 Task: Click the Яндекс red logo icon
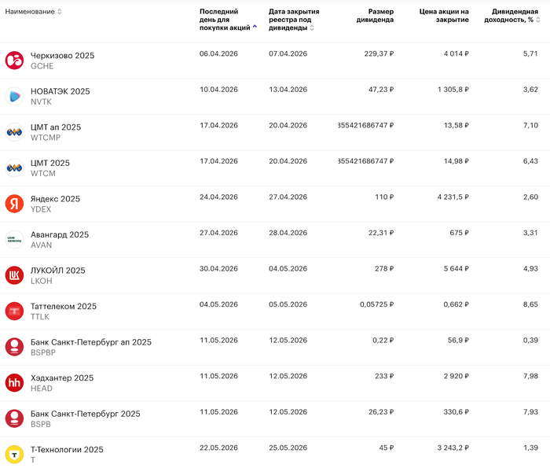click(x=14, y=204)
